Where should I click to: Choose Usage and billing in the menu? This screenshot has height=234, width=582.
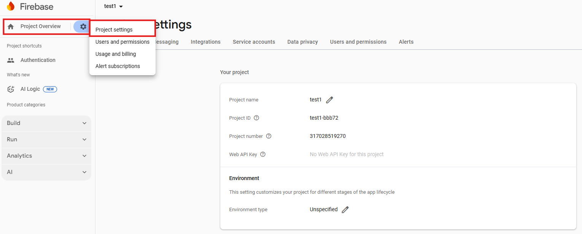tap(116, 54)
